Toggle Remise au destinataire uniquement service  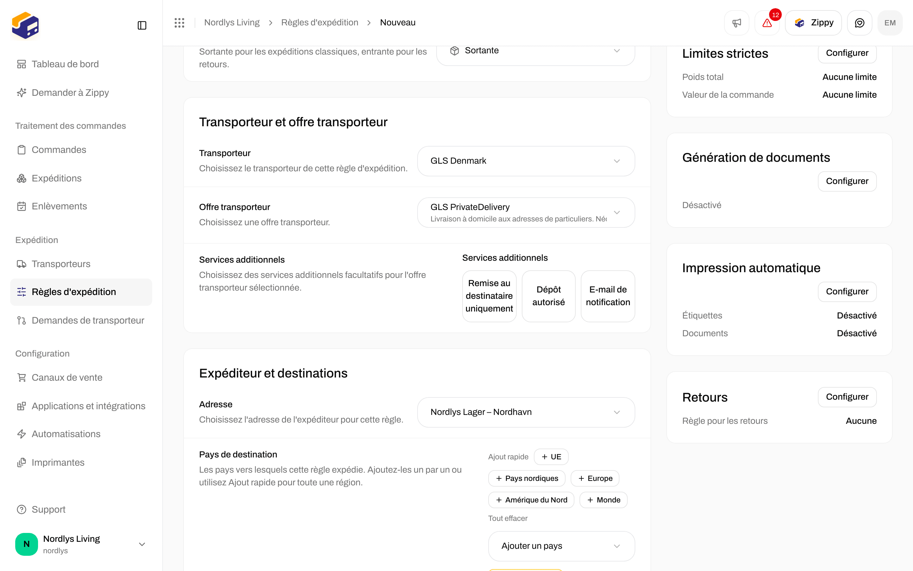coord(489,296)
